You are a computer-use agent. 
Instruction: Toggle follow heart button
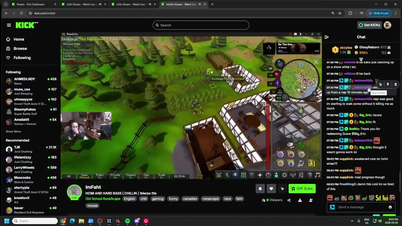[271, 189]
